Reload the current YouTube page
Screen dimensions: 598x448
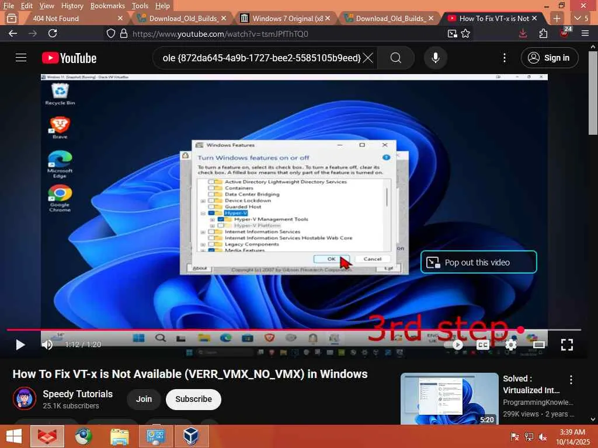click(53, 33)
